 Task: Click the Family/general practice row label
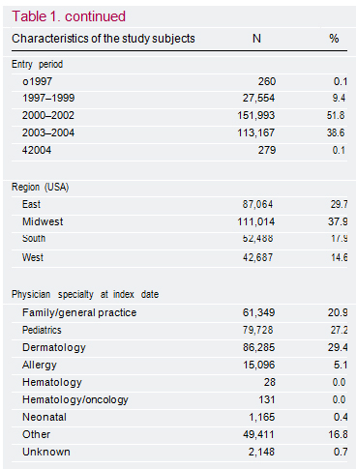point(79,312)
